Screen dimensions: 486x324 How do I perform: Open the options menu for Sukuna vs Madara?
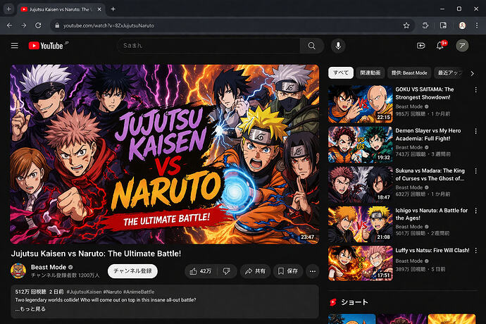tap(475, 171)
